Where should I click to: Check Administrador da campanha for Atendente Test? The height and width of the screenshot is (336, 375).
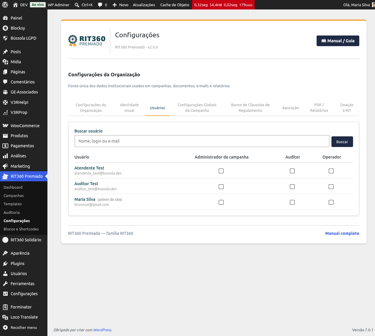pos(221,171)
